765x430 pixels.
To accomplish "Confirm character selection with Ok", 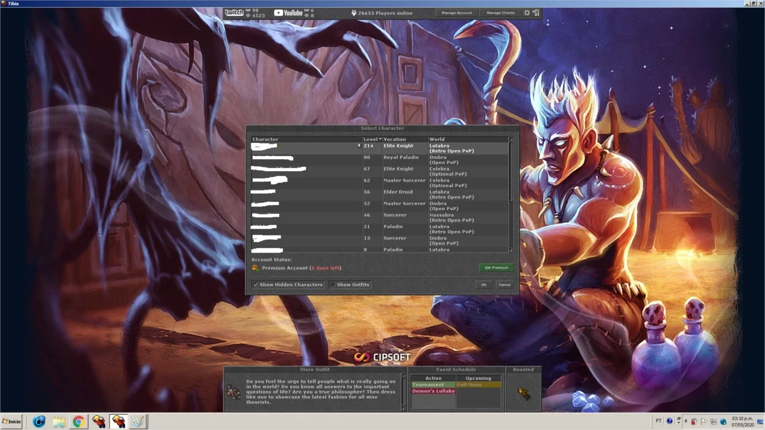I will click(x=484, y=284).
